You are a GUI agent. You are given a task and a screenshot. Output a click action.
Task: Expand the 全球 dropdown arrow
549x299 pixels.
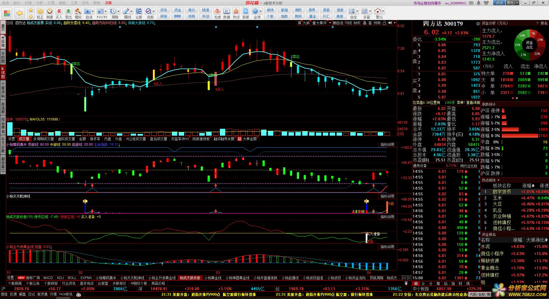click(x=261, y=11)
